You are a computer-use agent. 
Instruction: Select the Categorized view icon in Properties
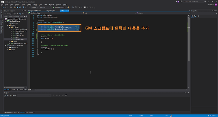[193, 16]
